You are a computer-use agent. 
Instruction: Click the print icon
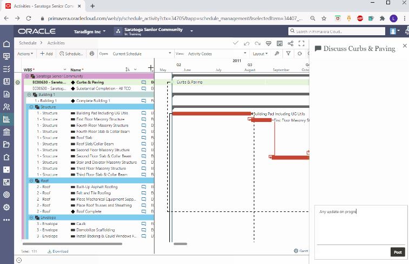92,54
